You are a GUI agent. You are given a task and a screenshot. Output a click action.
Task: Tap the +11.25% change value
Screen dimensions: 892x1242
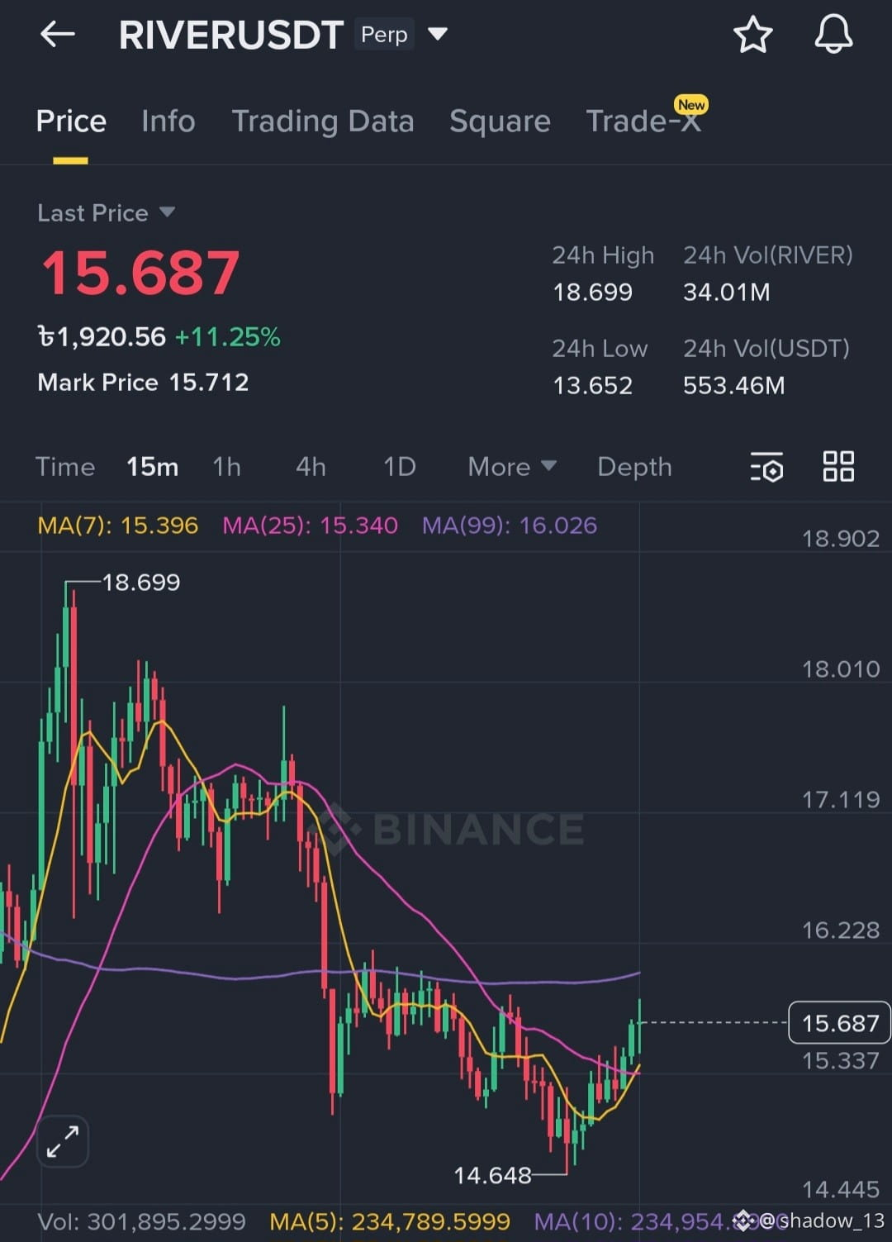point(228,337)
